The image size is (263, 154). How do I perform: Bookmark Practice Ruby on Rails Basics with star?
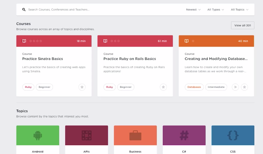click(163, 87)
